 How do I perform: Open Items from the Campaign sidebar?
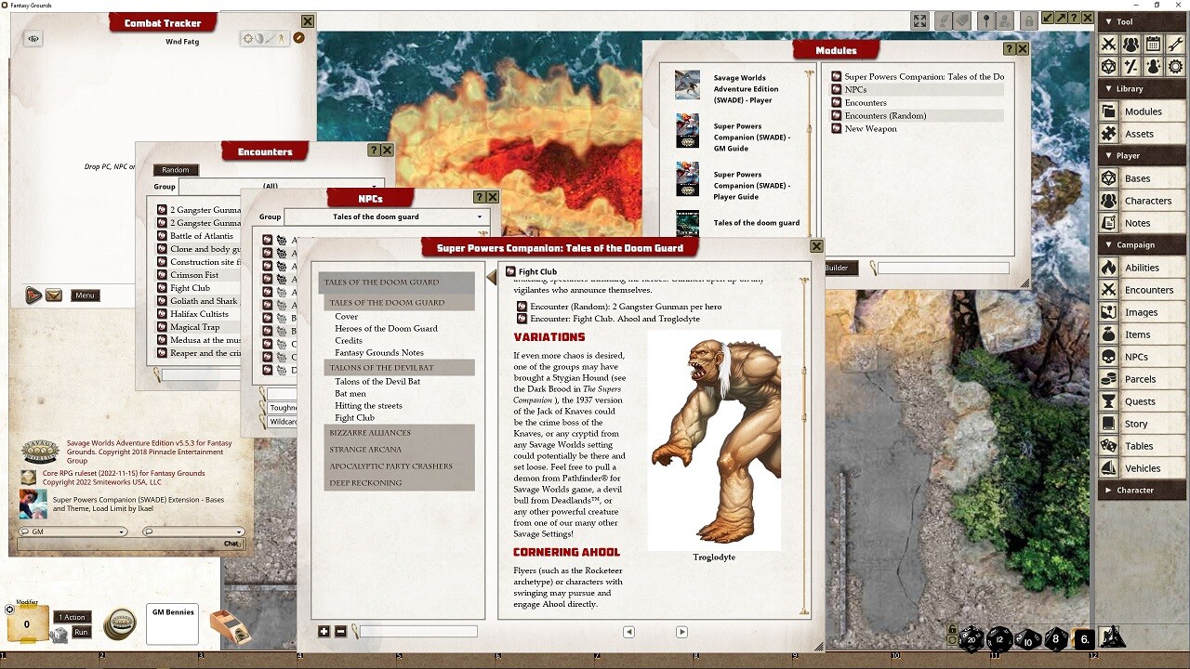[1141, 334]
